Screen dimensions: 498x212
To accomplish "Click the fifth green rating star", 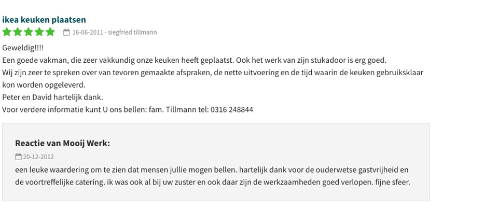I will point(50,32).
